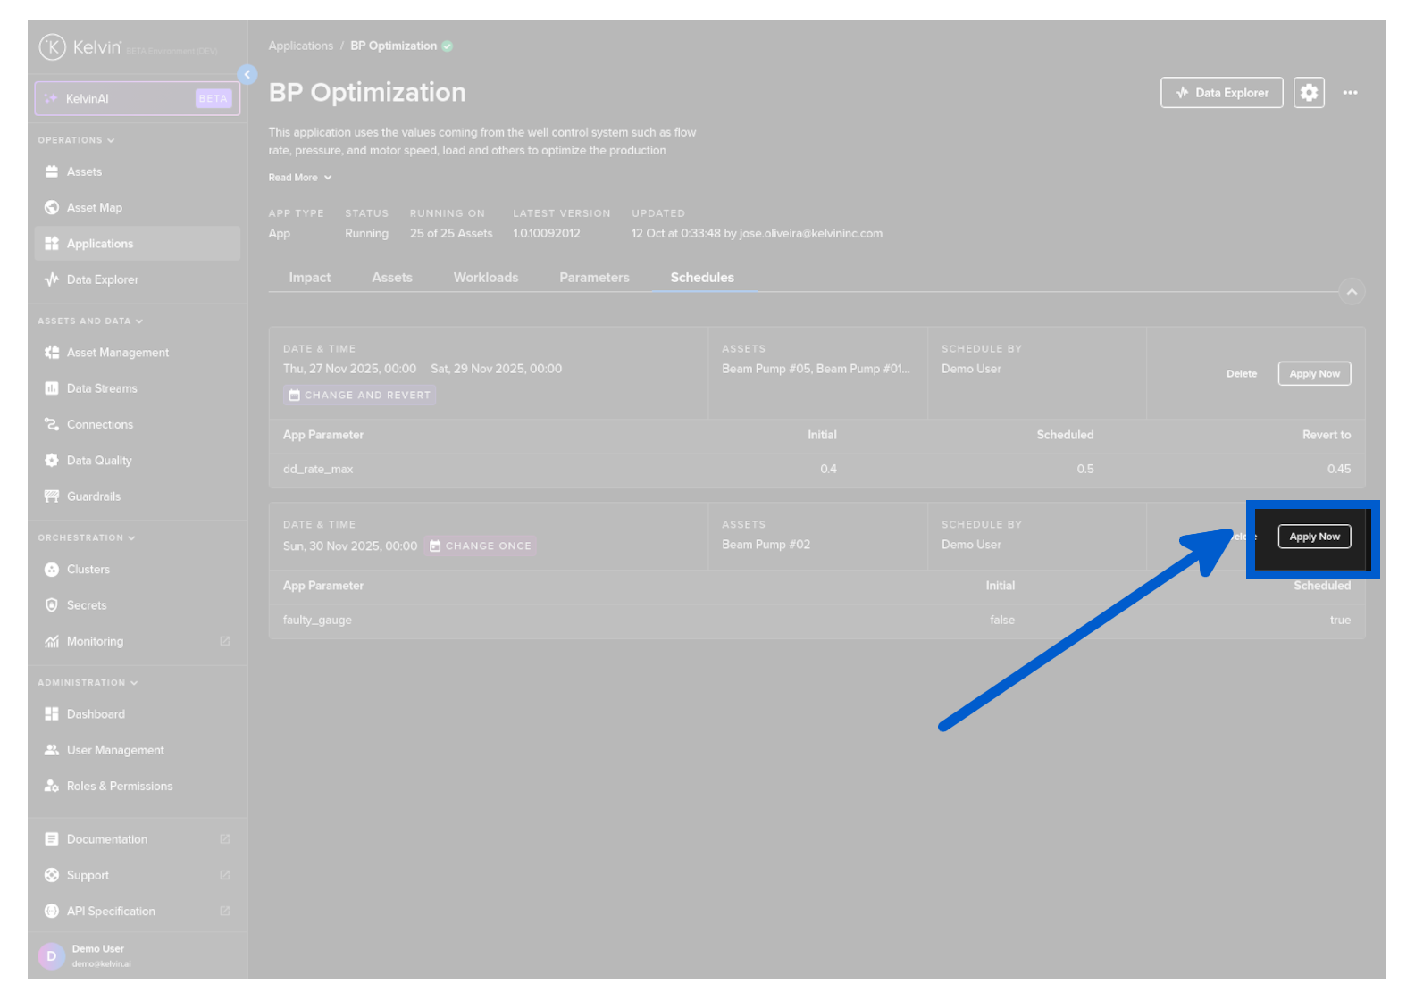Switch to the Parameters tab

tap(594, 278)
